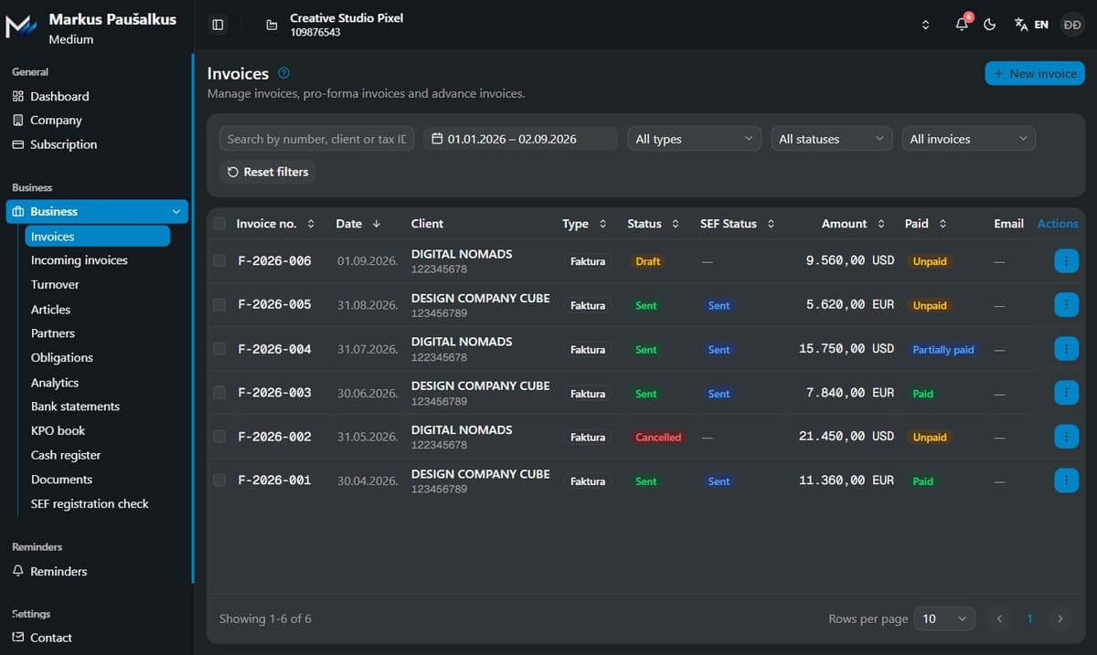
Task: Check the select-all checkbox in the table header
Action: [219, 224]
